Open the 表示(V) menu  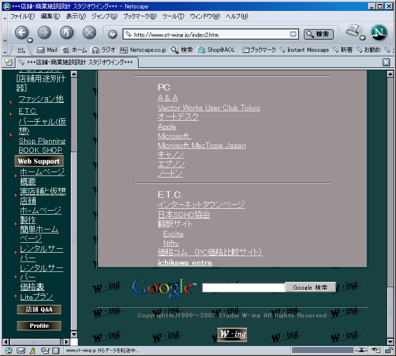[76, 16]
